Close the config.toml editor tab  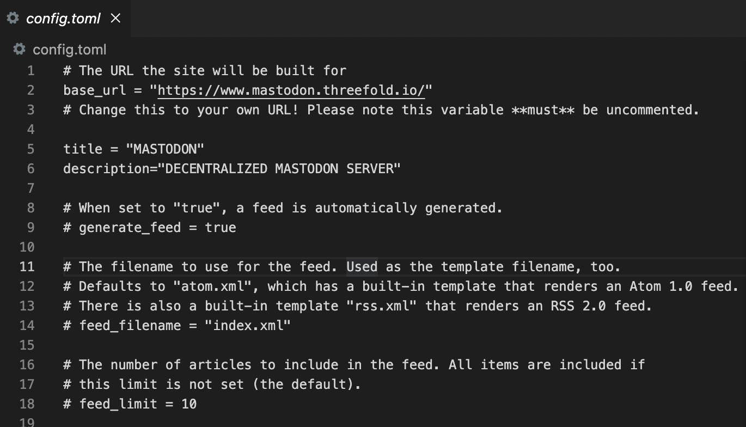[115, 19]
